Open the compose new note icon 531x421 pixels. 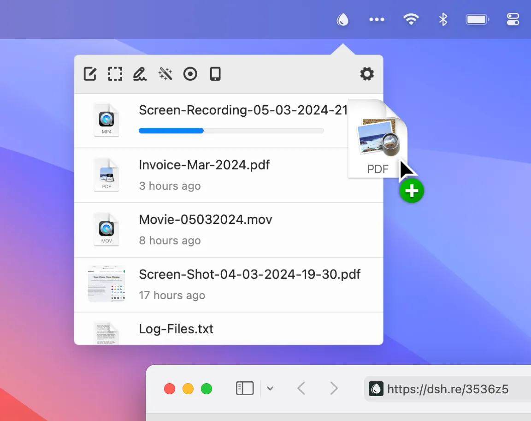[90, 74]
